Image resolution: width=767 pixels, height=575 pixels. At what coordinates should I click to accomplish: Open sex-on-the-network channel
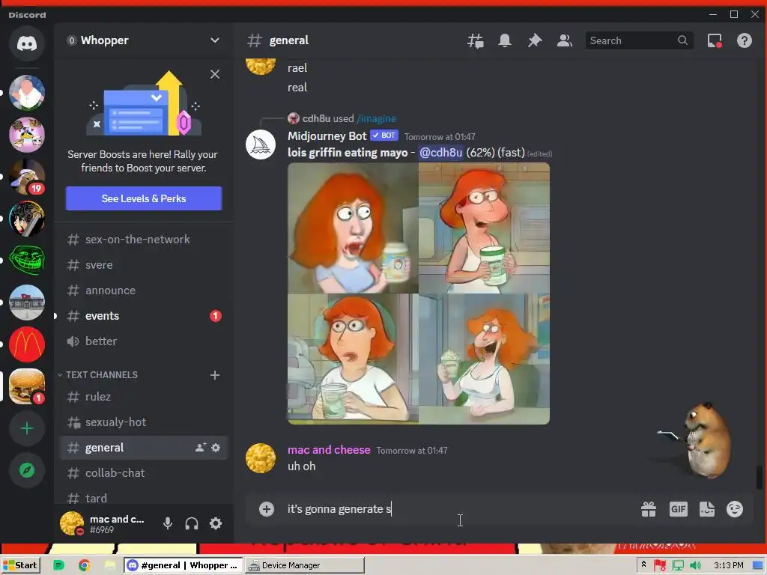tap(144, 240)
